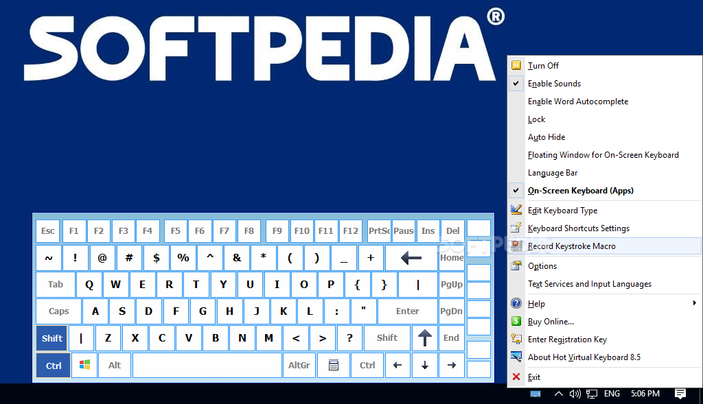Image resolution: width=703 pixels, height=404 pixels.
Task: Click the Options menu icon
Action: click(x=516, y=265)
